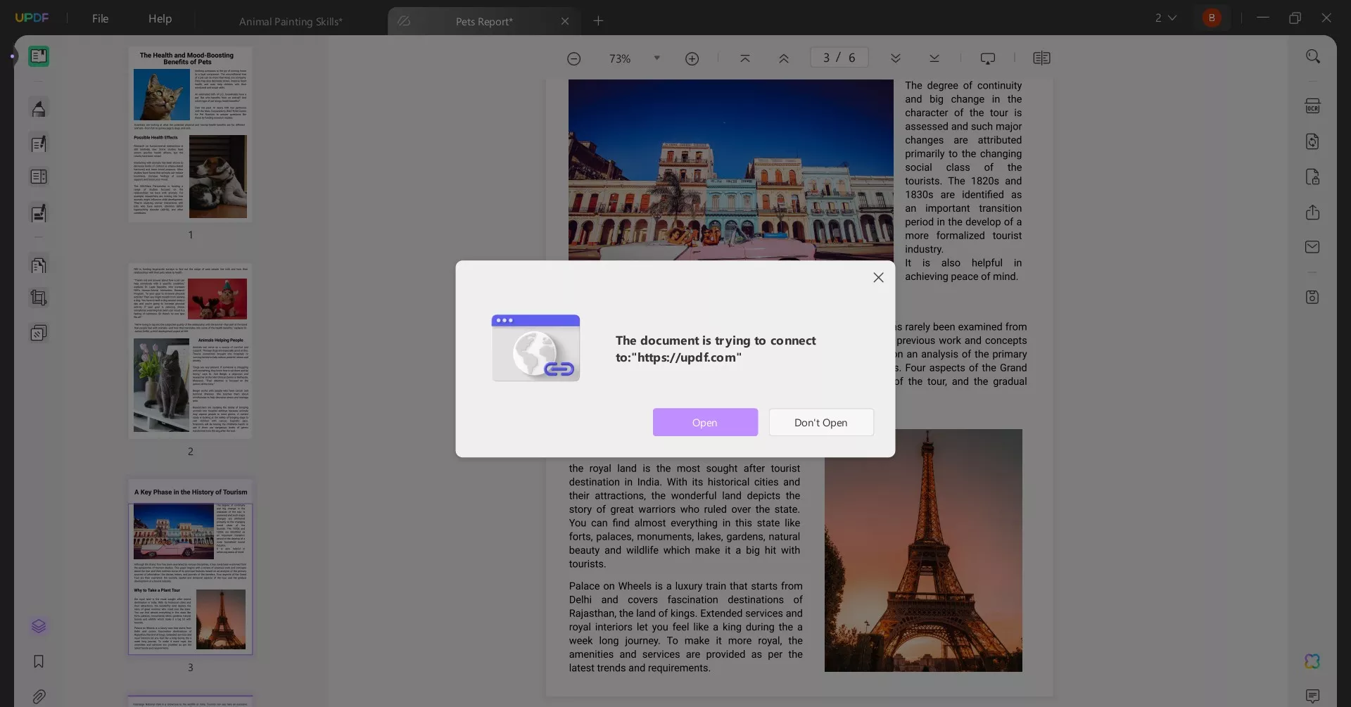Zoom in with the plus icon
Screen dimensions: 1351x707
click(x=692, y=58)
